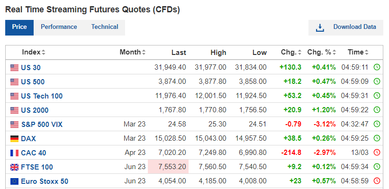Screen dimensions: 389x189
Task: Sort by Chg. column header
Action: pos(291,52)
